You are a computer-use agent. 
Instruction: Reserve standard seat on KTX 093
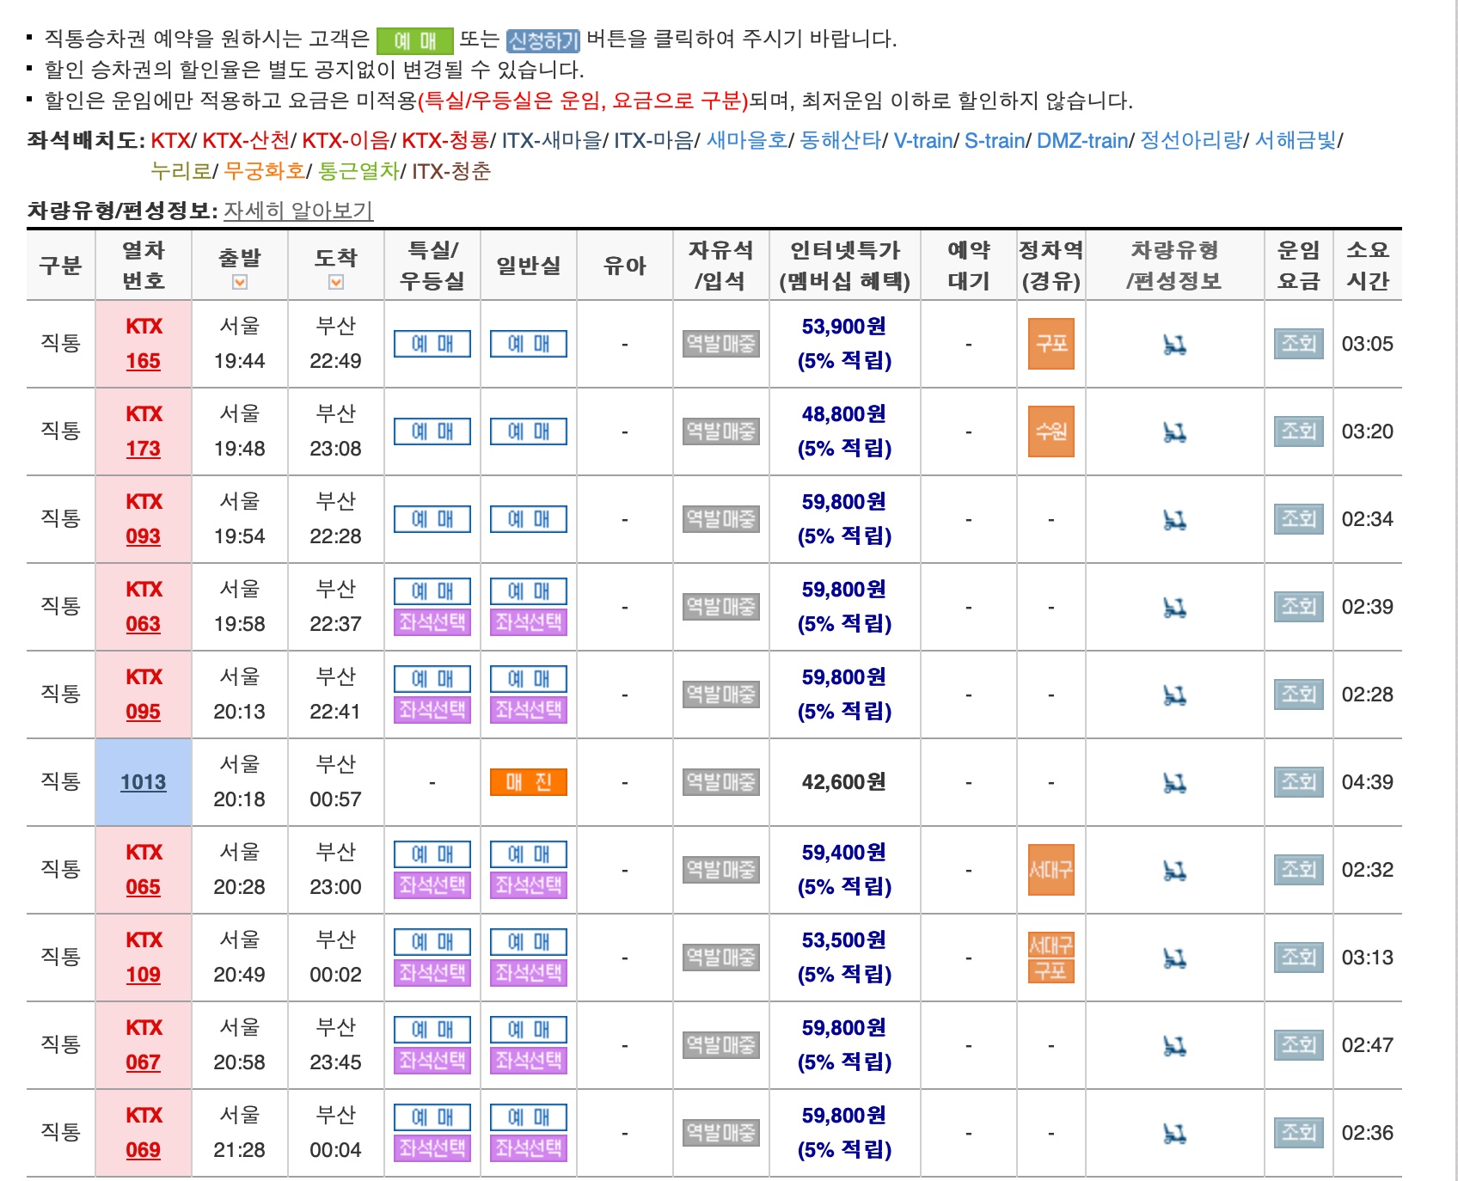[529, 519]
